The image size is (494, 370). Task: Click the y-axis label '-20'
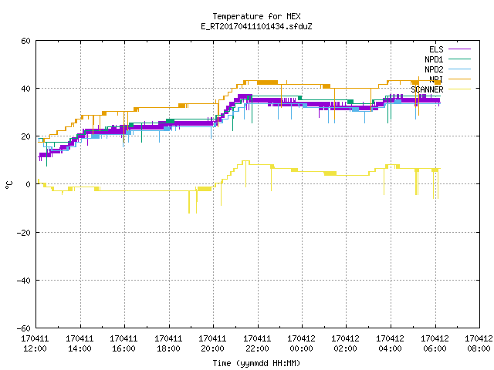(x=24, y=233)
